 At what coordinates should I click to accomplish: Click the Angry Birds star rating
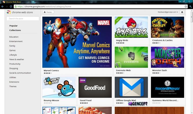pos(120,43)
